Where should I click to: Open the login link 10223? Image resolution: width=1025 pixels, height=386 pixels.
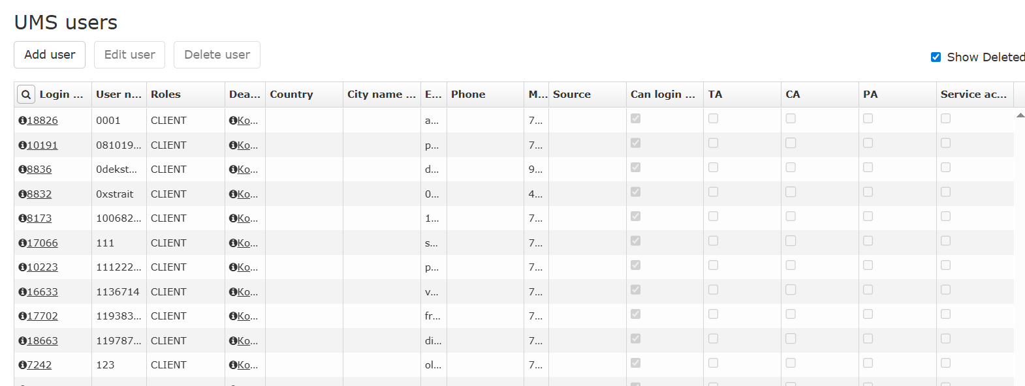(x=42, y=267)
